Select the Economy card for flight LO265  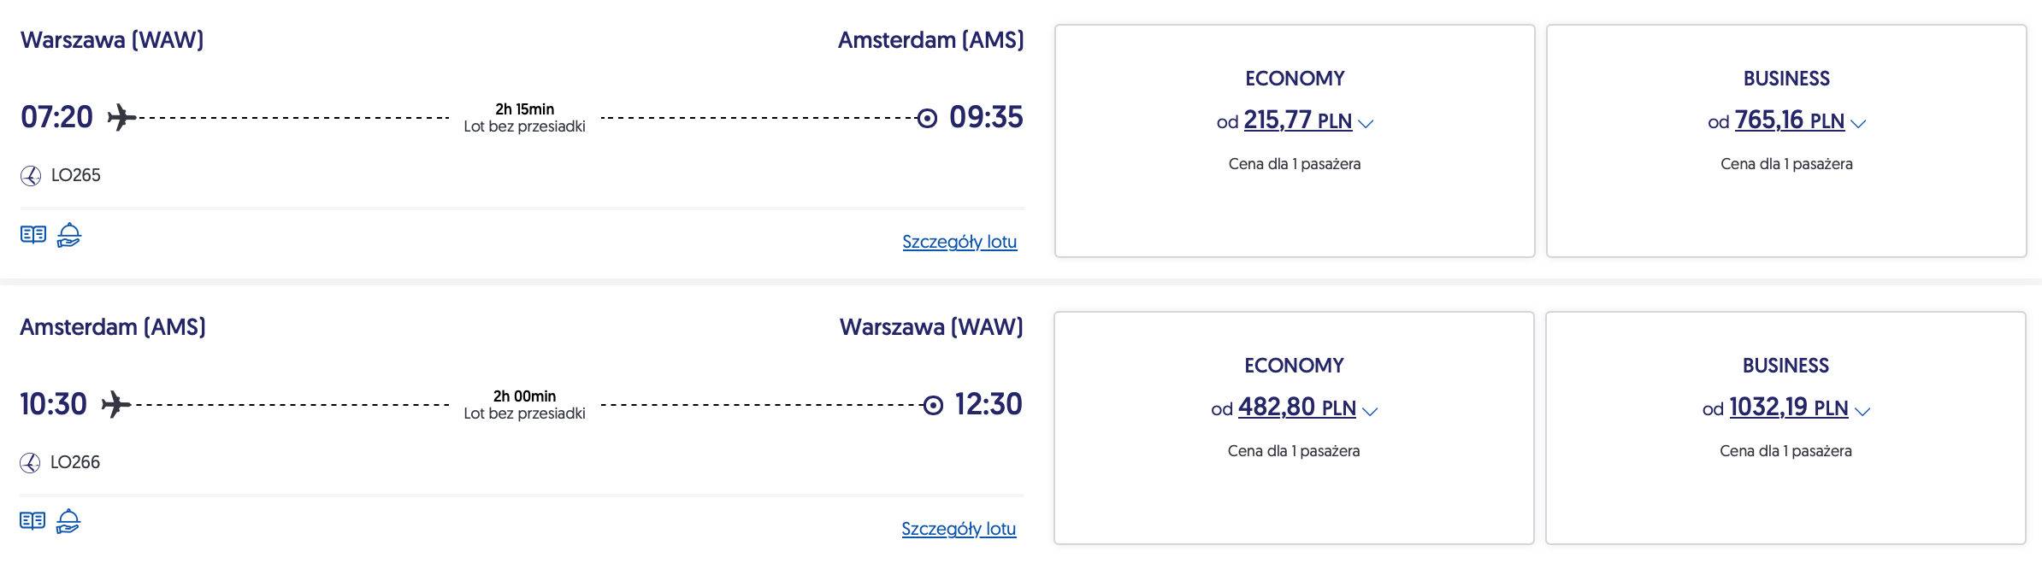pyautogui.click(x=1295, y=205)
